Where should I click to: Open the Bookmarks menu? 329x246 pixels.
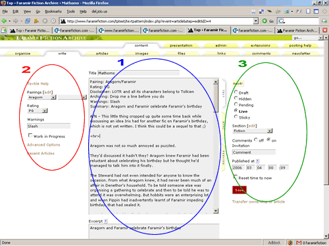(x=53, y=11)
